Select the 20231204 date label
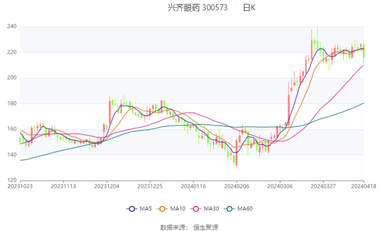 [107, 186]
